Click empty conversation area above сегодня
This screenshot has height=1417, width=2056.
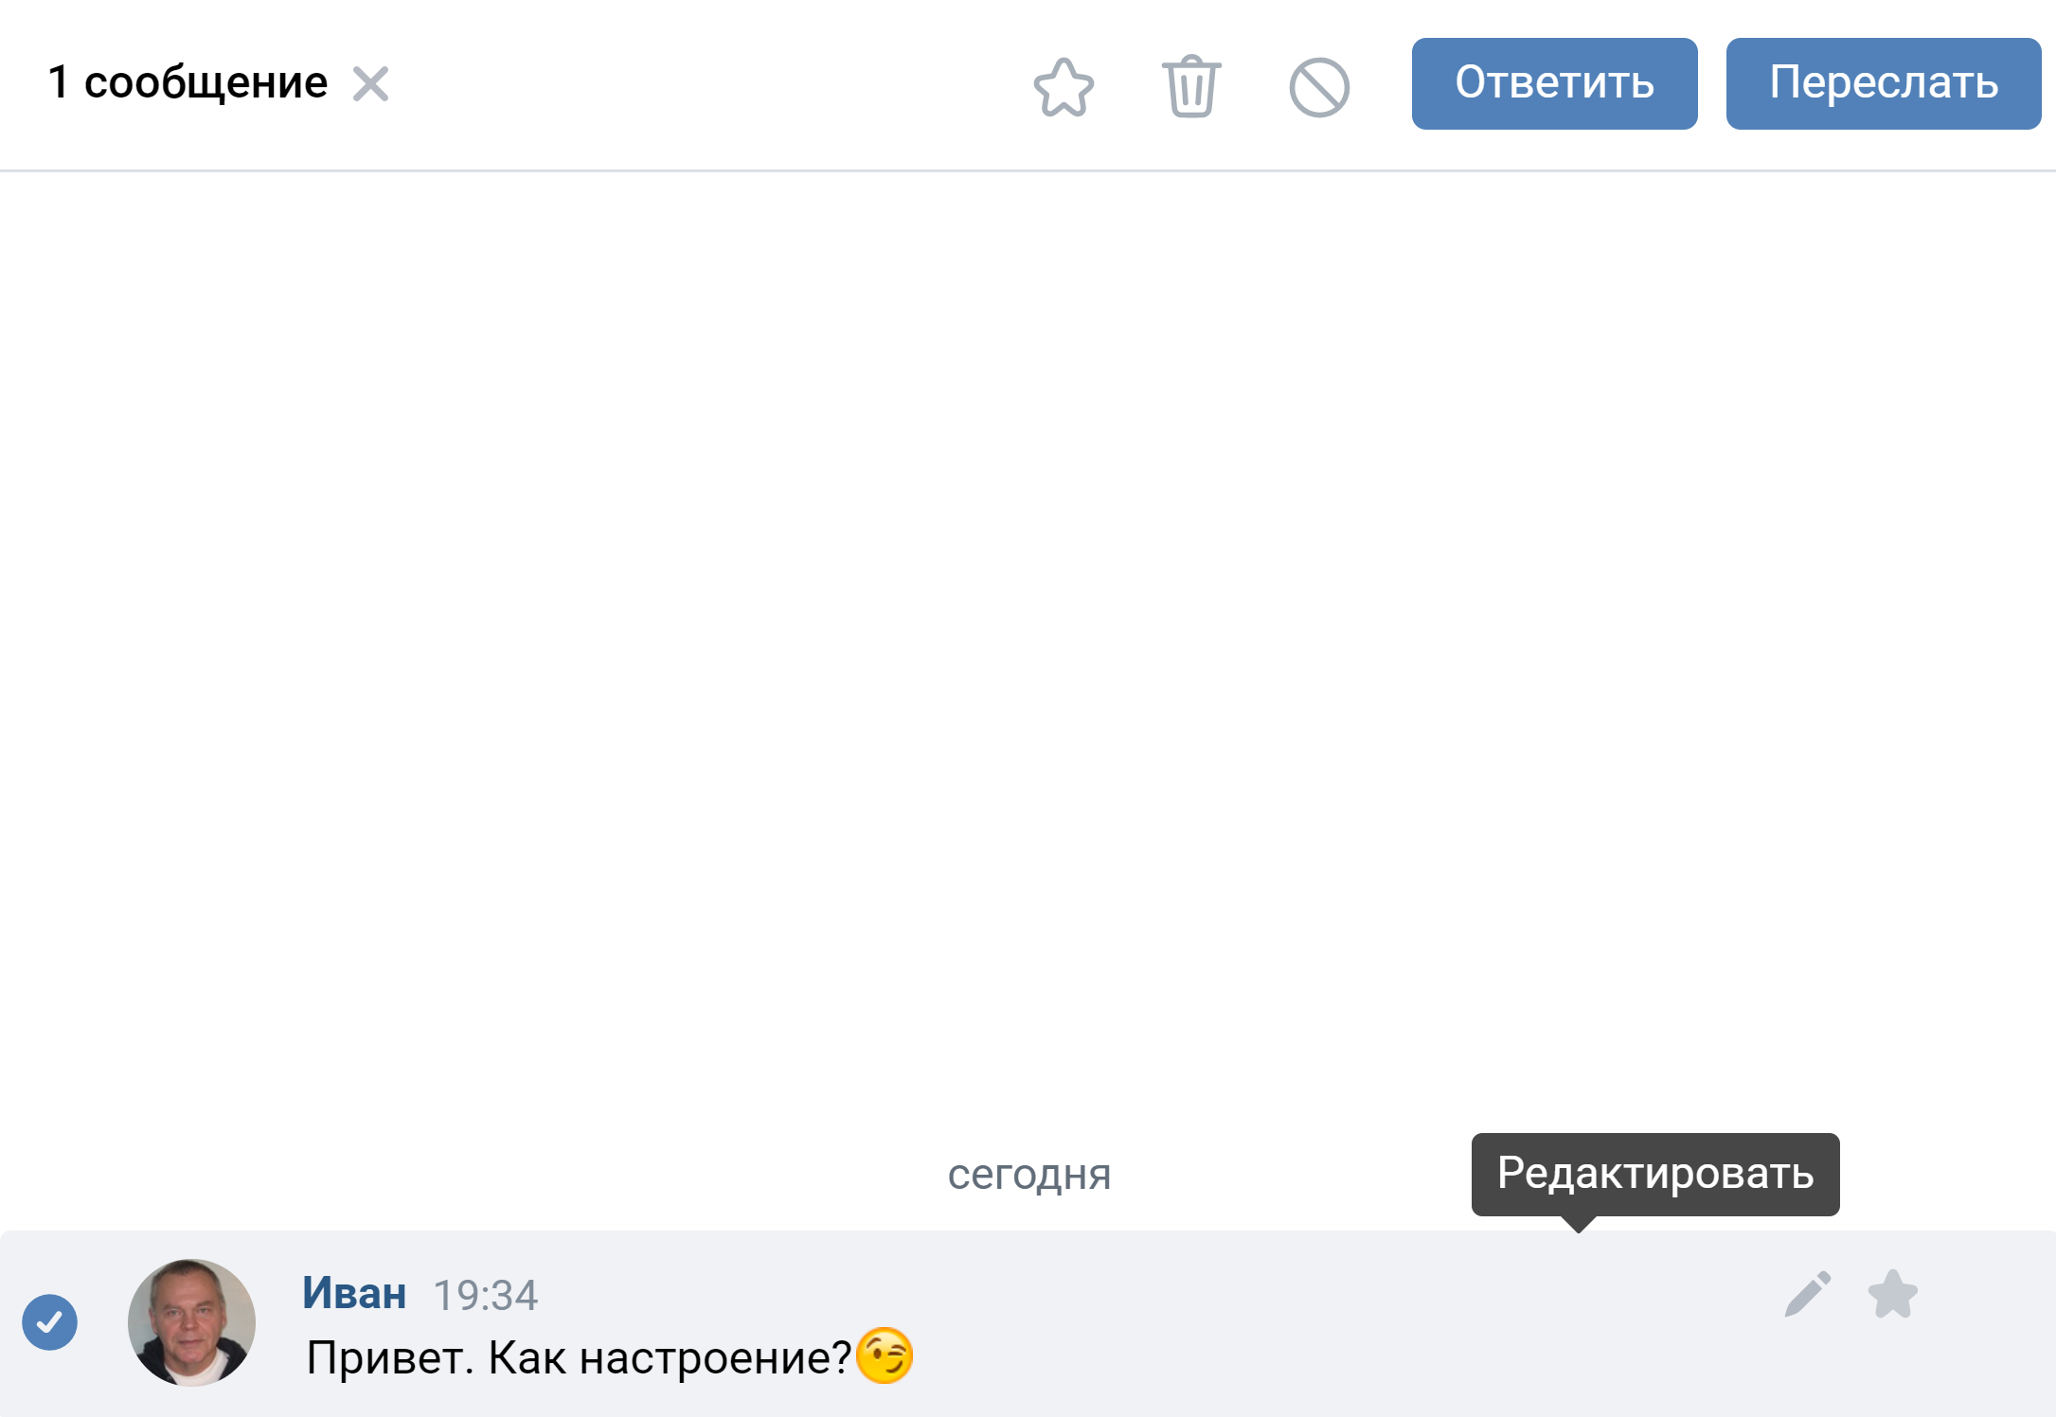click(x=1028, y=653)
